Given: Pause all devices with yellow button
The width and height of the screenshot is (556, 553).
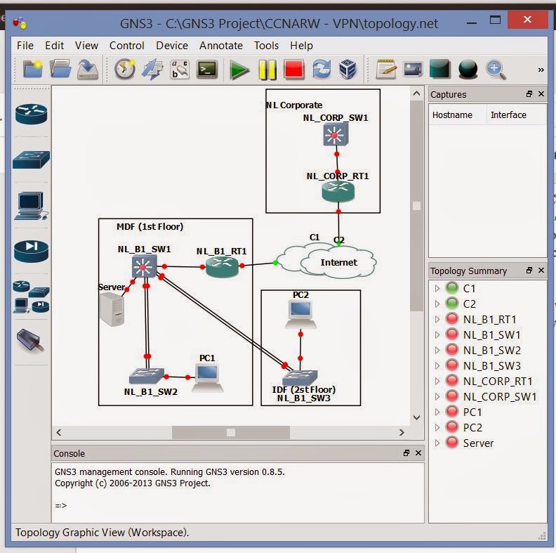Looking at the screenshot, I should pyautogui.click(x=267, y=70).
